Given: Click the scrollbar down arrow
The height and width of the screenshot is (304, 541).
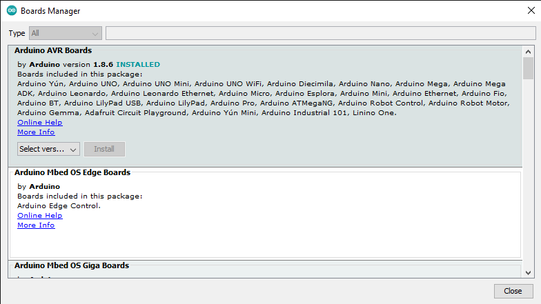Looking at the screenshot, I should tap(528, 273).
